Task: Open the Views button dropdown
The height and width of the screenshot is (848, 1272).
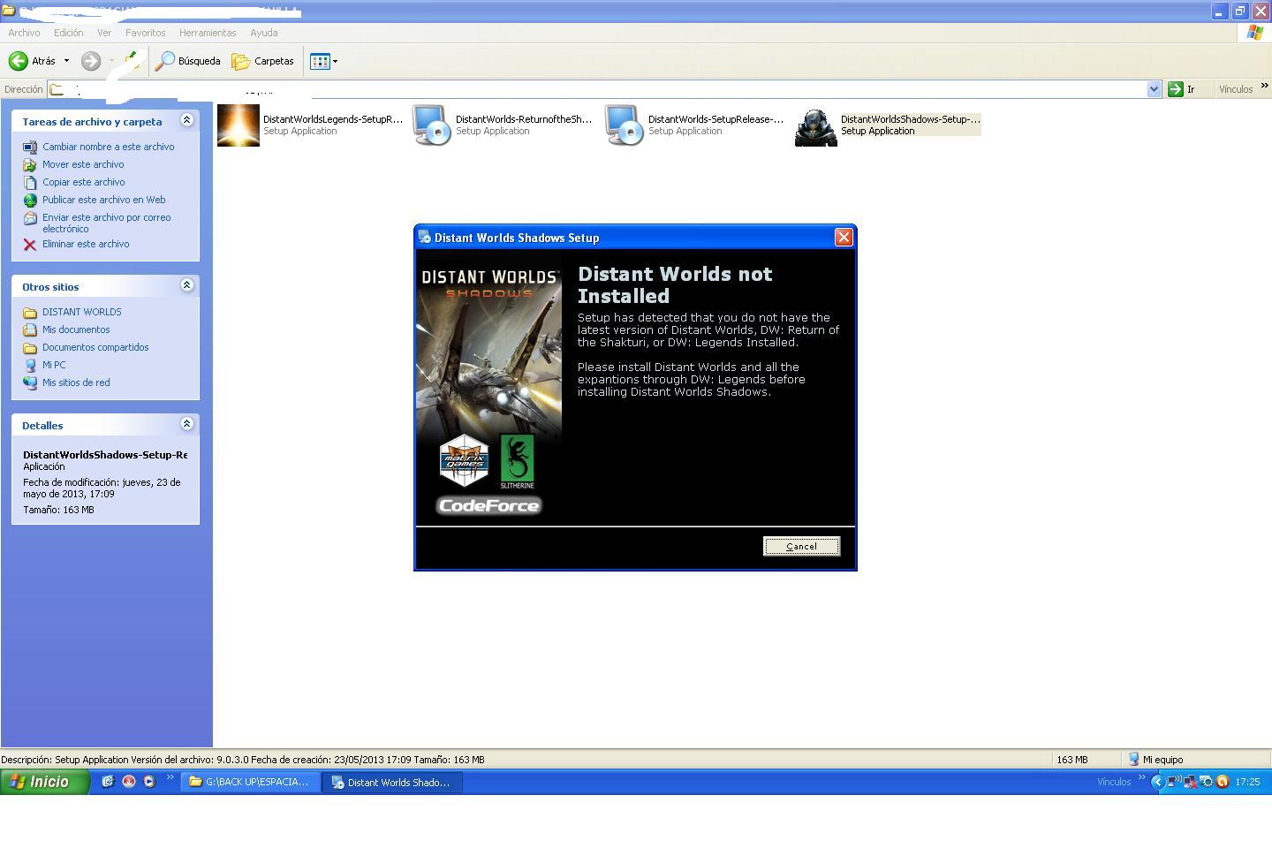Action: click(x=324, y=61)
